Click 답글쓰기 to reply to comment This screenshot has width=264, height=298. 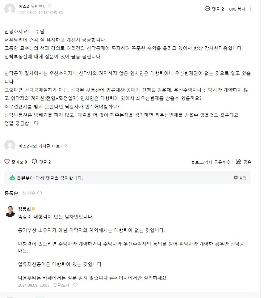click(x=61, y=285)
